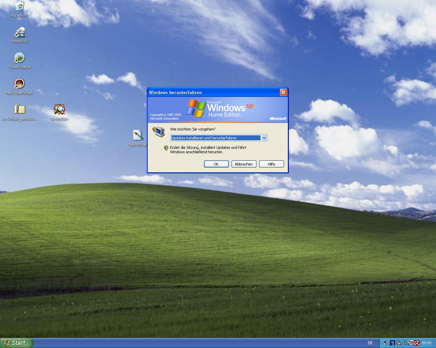Open the Xear 3D audio tray icon
This screenshot has height=348, width=436.
tap(411, 343)
